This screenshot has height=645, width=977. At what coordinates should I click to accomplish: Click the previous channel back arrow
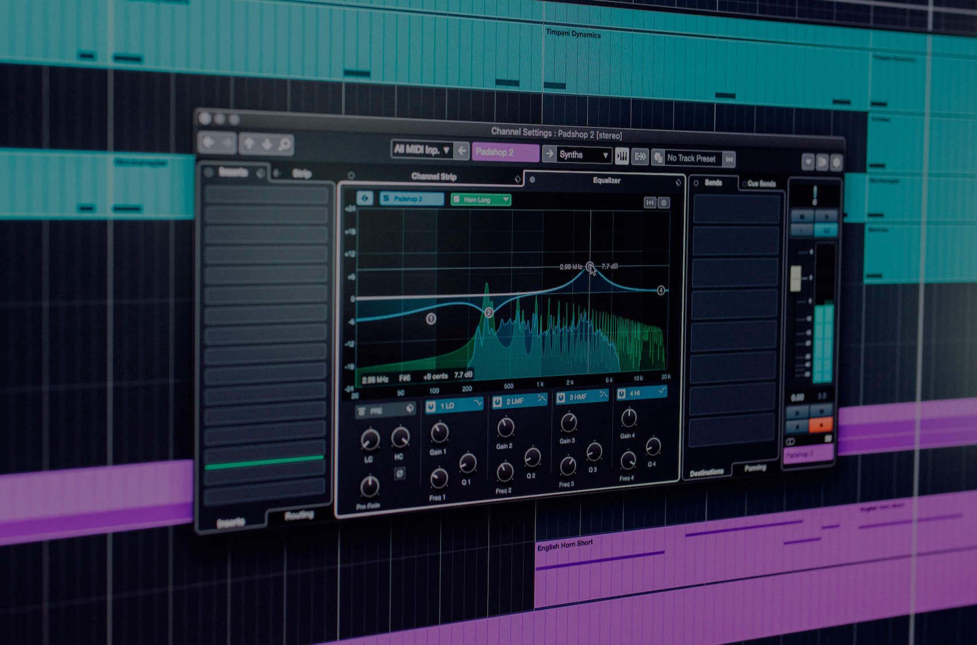pos(209,142)
